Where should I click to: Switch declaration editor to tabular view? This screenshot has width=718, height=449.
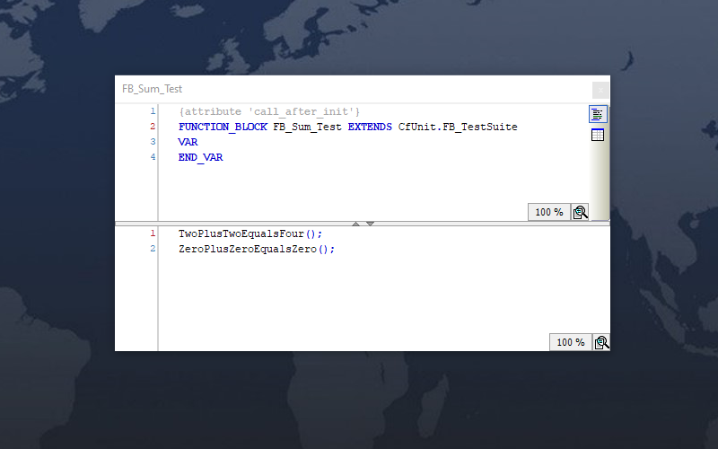tap(598, 135)
